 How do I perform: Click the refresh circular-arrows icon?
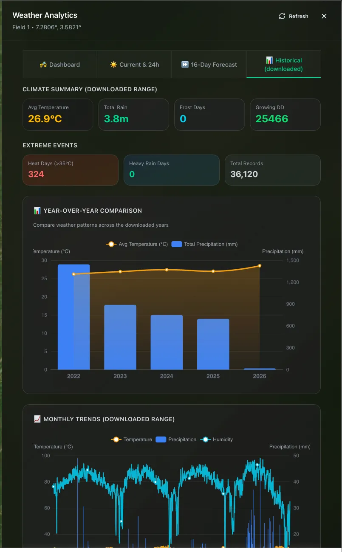[x=282, y=16]
